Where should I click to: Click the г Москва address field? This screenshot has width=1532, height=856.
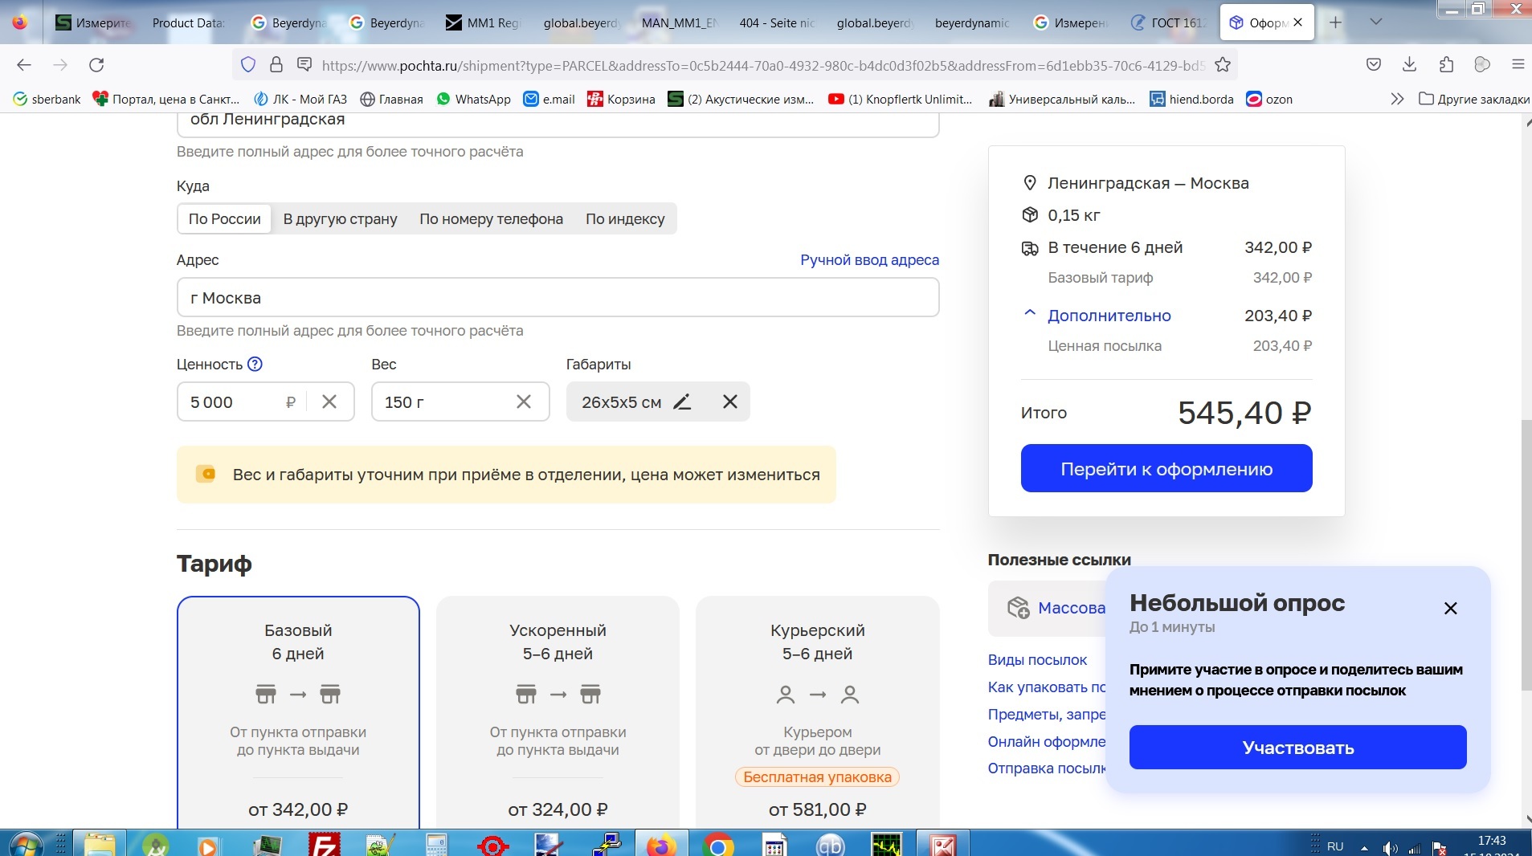558,297
